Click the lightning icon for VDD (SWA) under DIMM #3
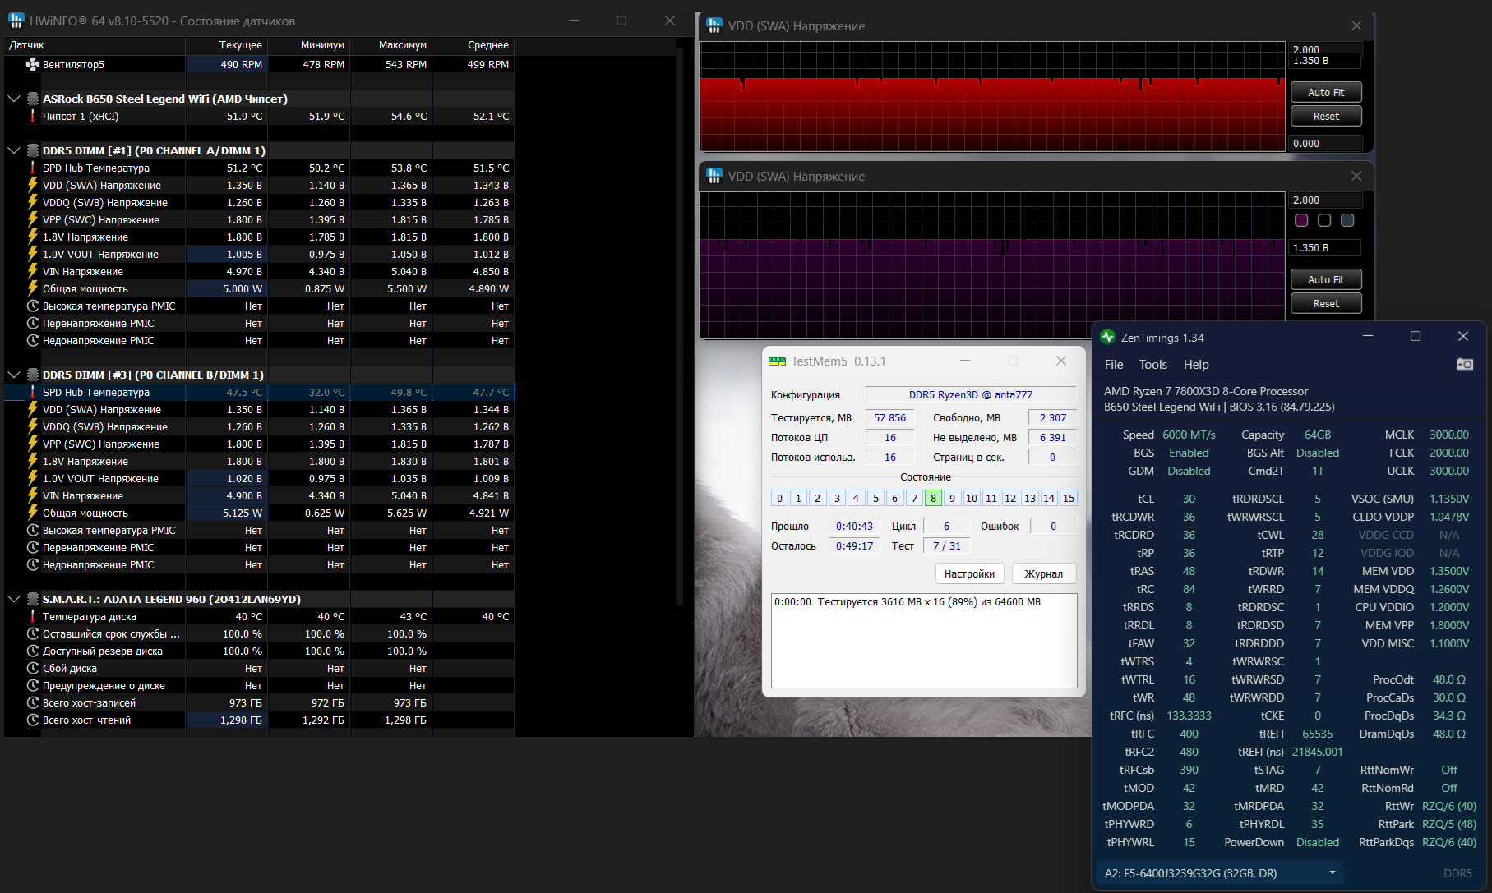Screen dimensions: 1492x893 pyautogui.click(x=33, y=409)
